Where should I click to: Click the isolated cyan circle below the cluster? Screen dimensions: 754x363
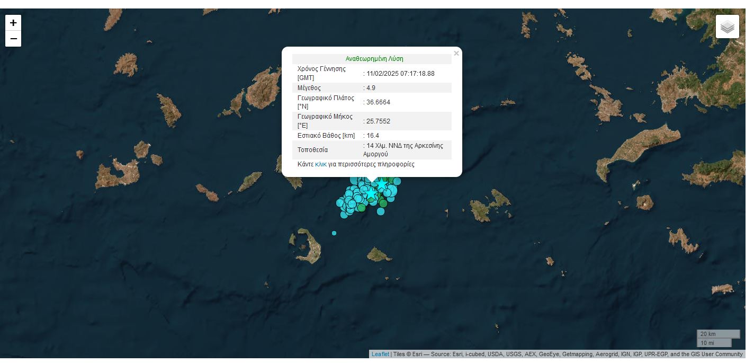(x=381, y=211)
